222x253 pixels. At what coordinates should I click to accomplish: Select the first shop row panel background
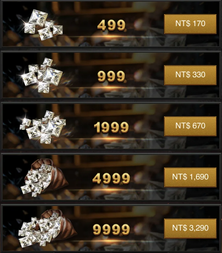point(111,24)
